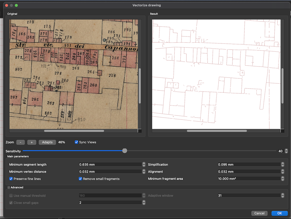Click the Result view horizontal scrollbar

(x=217, y=131)
